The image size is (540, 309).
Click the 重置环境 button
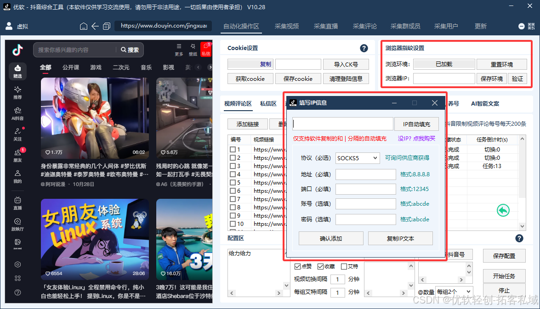click(x=502, y=64)
